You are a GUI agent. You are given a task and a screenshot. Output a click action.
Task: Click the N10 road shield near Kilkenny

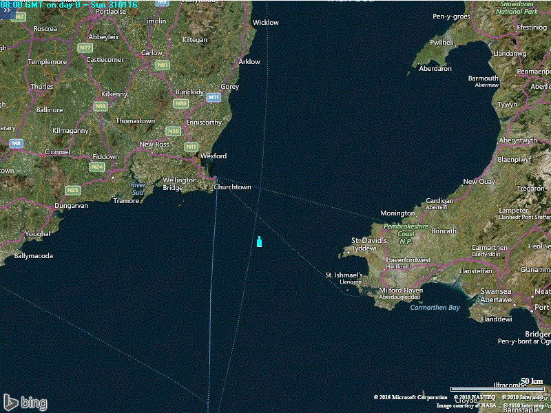pos(101,106)
